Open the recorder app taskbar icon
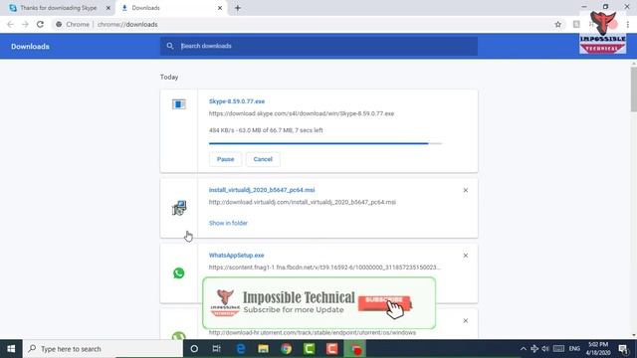 point(355,349)
